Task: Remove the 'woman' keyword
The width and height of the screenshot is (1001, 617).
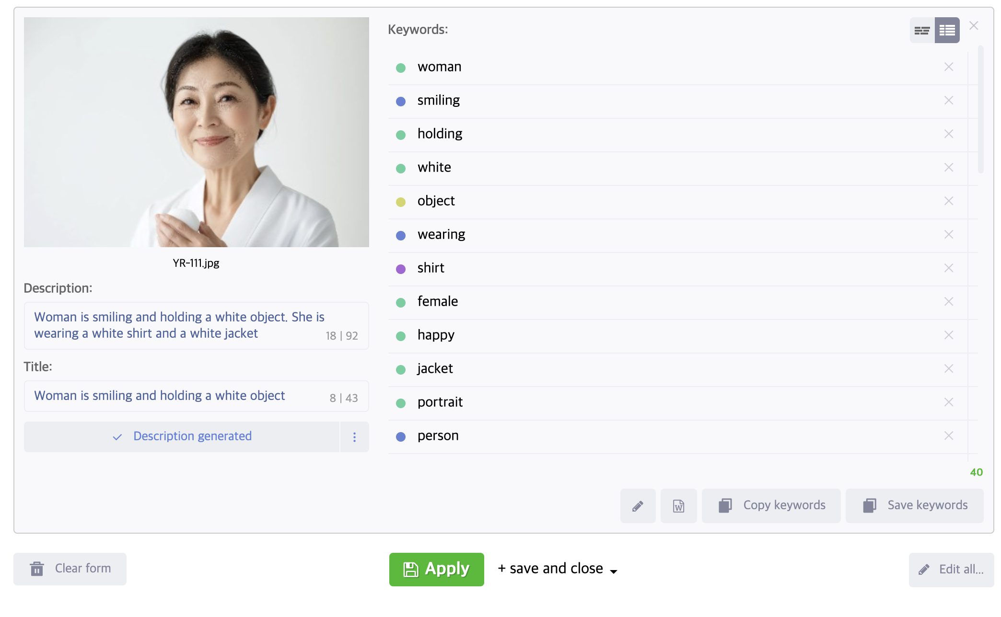Action: (948, 67)
